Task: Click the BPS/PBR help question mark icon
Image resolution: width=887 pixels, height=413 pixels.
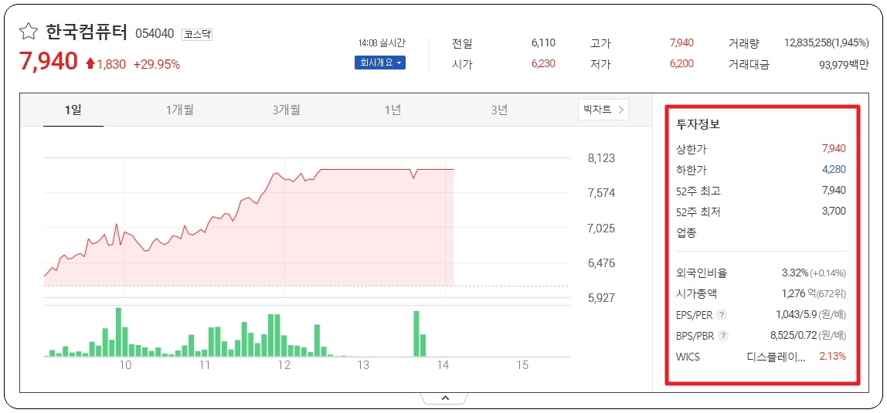Action: point(723,336)
